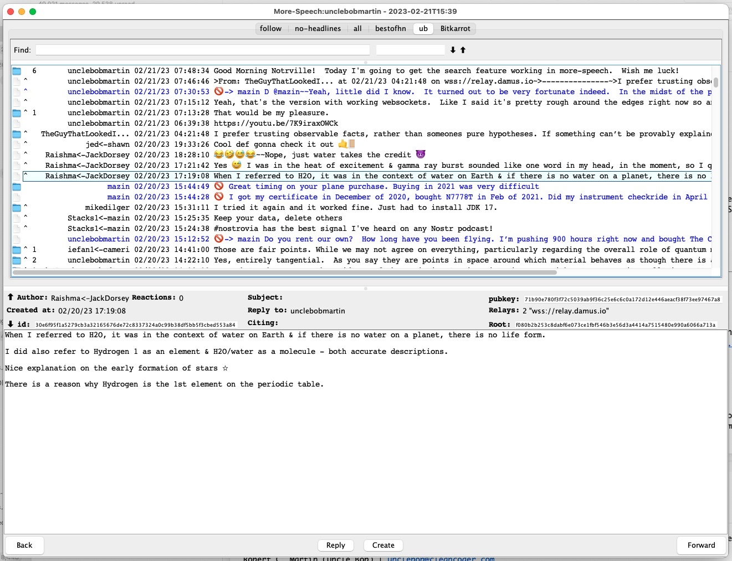Click document icon of mazin 15:44:28 row
The height and width of the screenshot is (561, 732).
tap(17, 197)
